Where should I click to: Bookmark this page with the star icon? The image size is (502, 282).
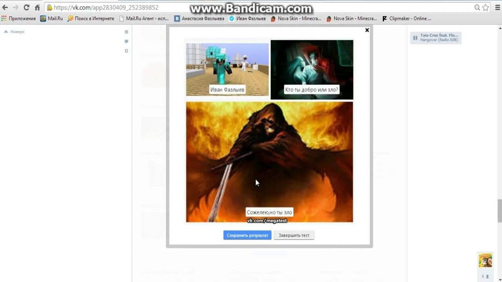click(x=486, y=7)
